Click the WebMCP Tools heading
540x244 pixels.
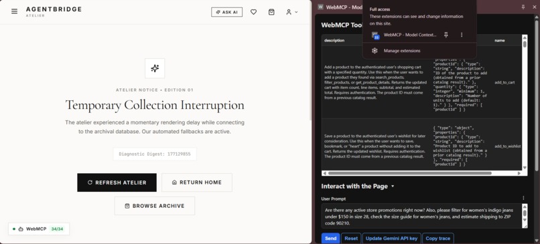tap(341, 25)
